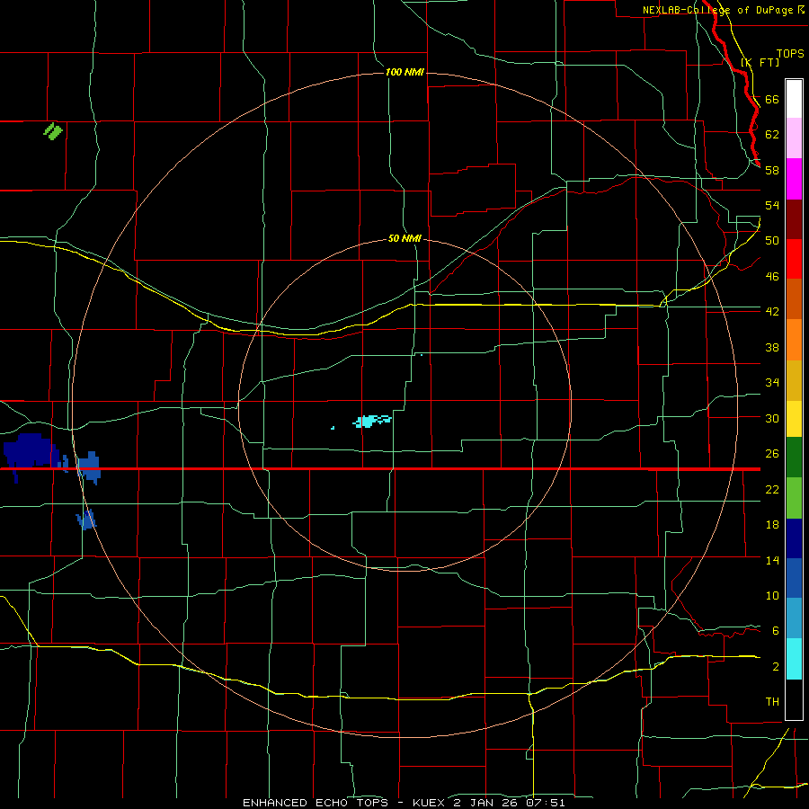This screenshot has height=809, width=809.
Task: Click the "66" legend value
Action: point(772,100)
